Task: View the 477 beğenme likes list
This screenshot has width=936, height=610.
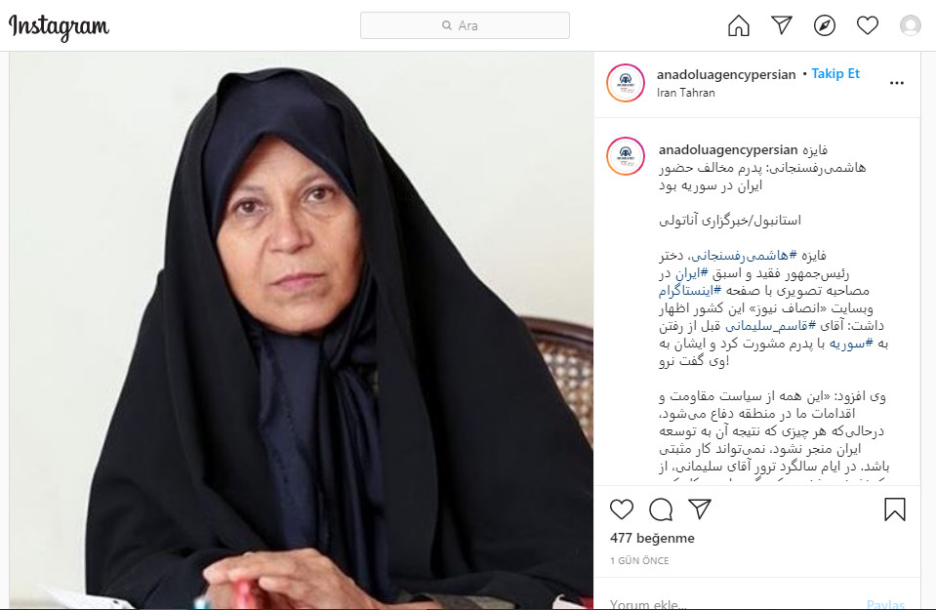Action: [x=652, y=538]
